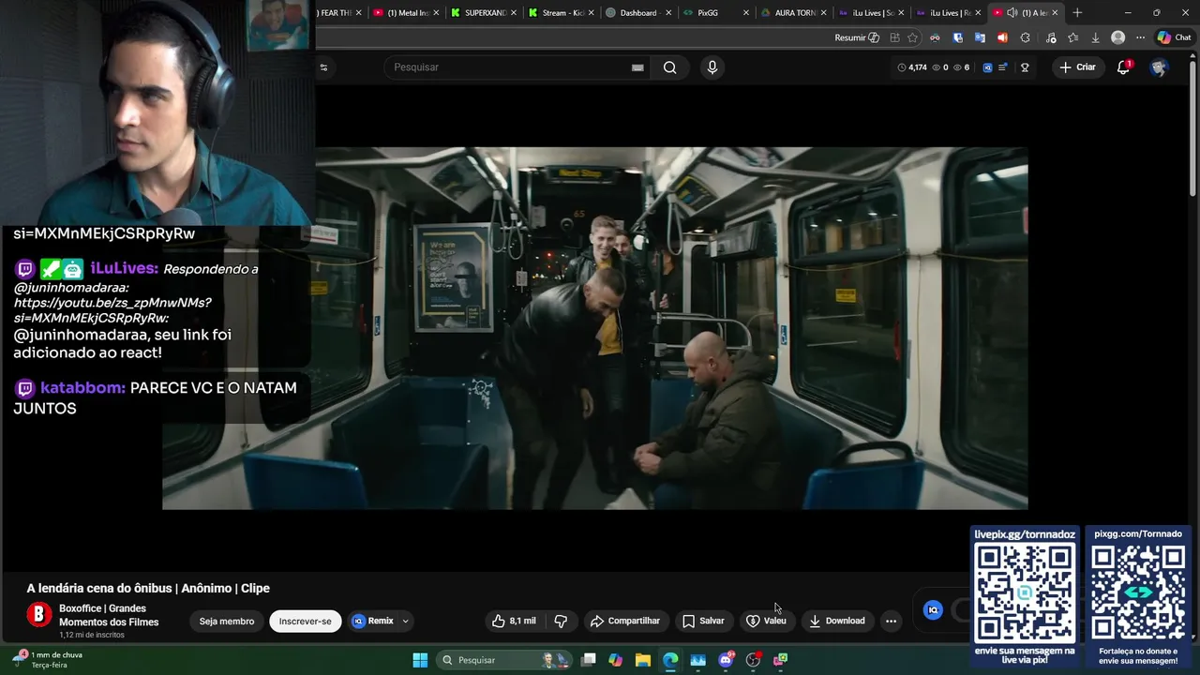Viewport: 1200px width, 675px height.
Task: Close the PixGG tab
Action: (x=746, y=13)
